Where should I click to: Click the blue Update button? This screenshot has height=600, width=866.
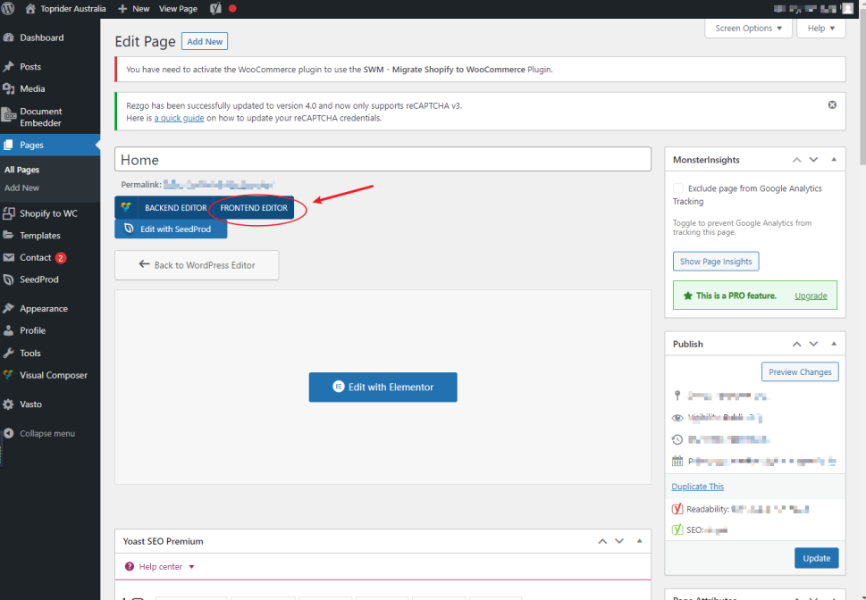point(816,558)
